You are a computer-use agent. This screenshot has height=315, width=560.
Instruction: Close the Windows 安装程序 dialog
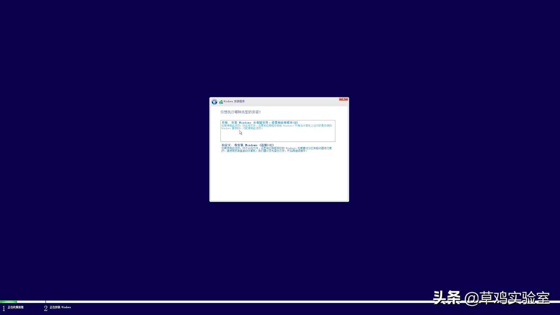[x=344, y=100]
